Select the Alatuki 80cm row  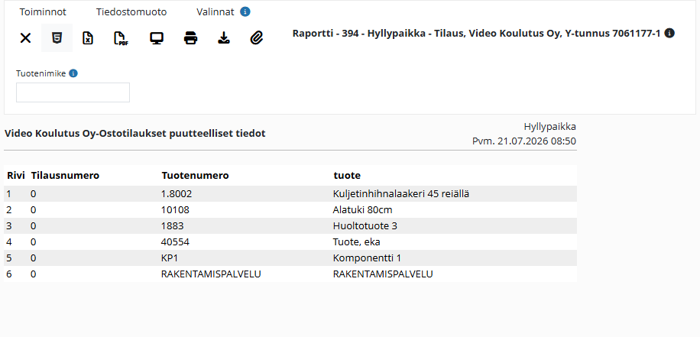pyautogui.click(x=290, y=210)
